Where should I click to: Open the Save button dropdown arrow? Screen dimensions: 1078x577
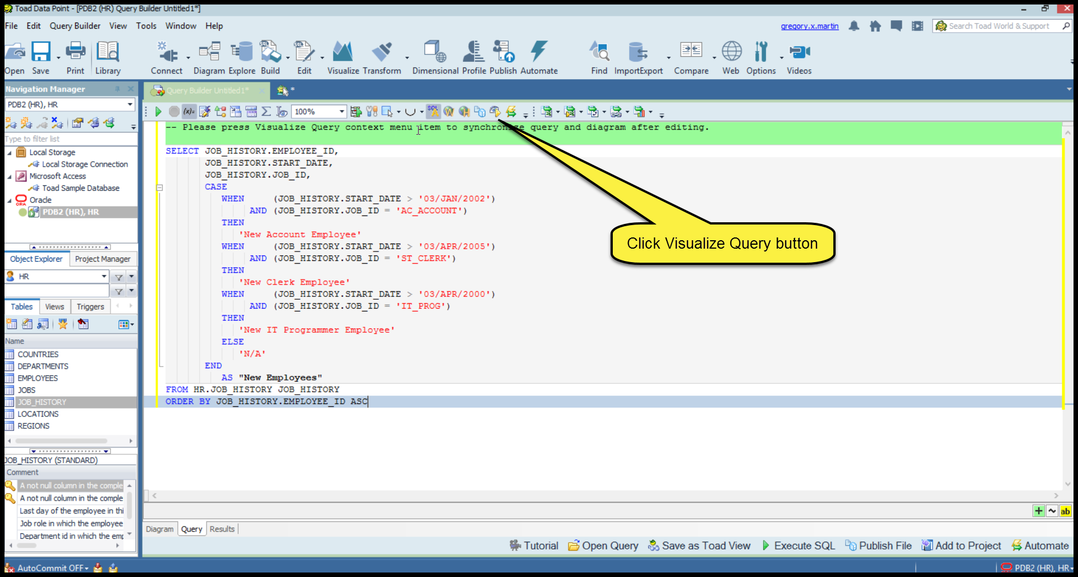pos(58,58)
